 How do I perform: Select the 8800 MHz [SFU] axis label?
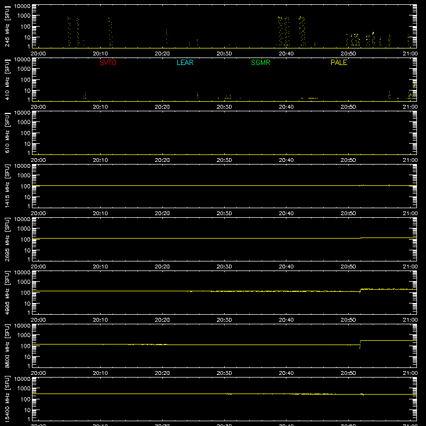[x=7, y=346]
